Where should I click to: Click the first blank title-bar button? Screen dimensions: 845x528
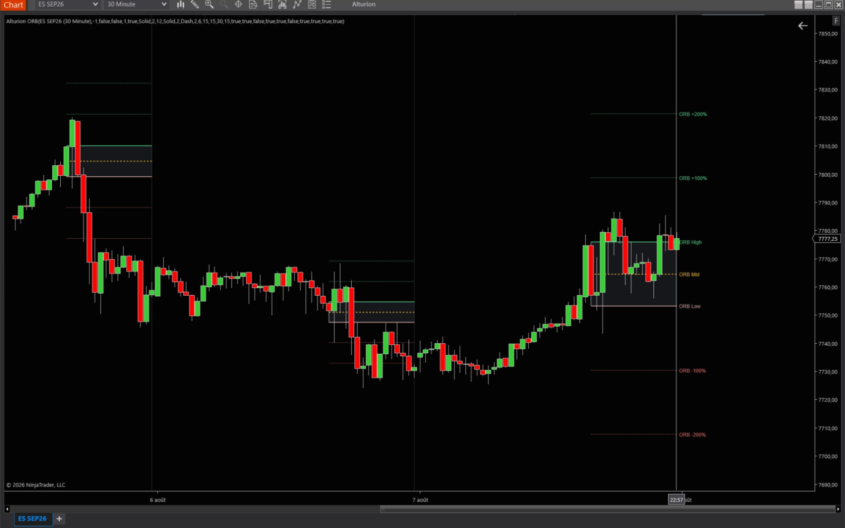[799, 5]
